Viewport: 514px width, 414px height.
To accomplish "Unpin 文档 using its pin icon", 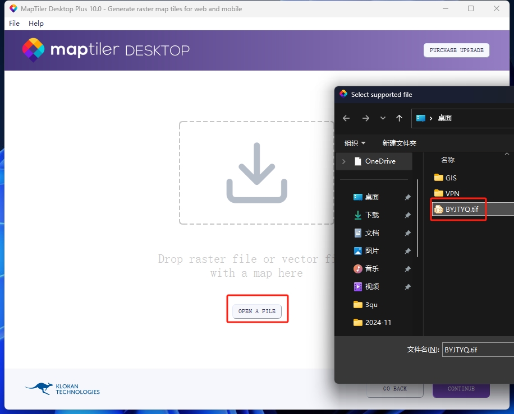I will click(x=407, y=234).
